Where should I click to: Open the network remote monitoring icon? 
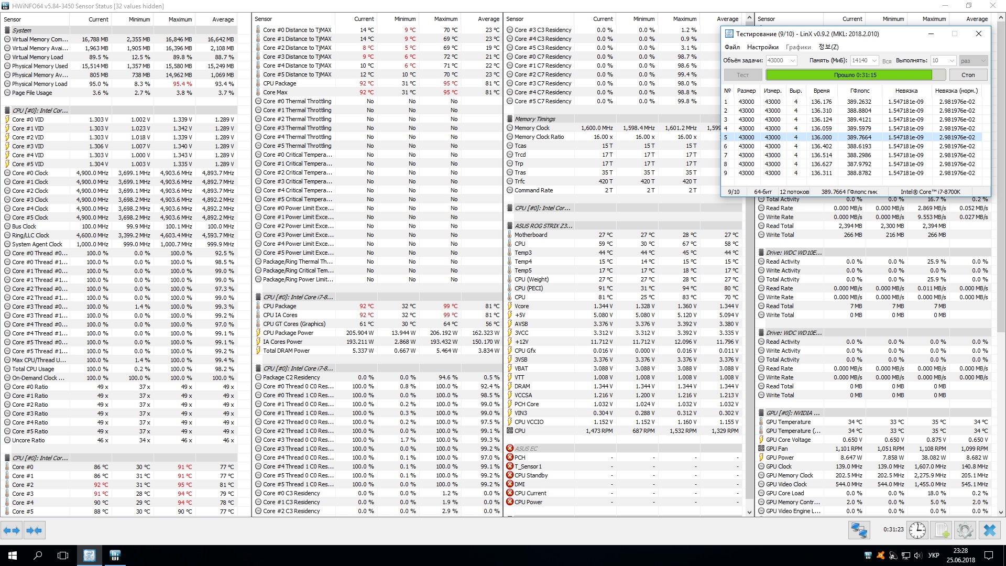tap(859, 530)
